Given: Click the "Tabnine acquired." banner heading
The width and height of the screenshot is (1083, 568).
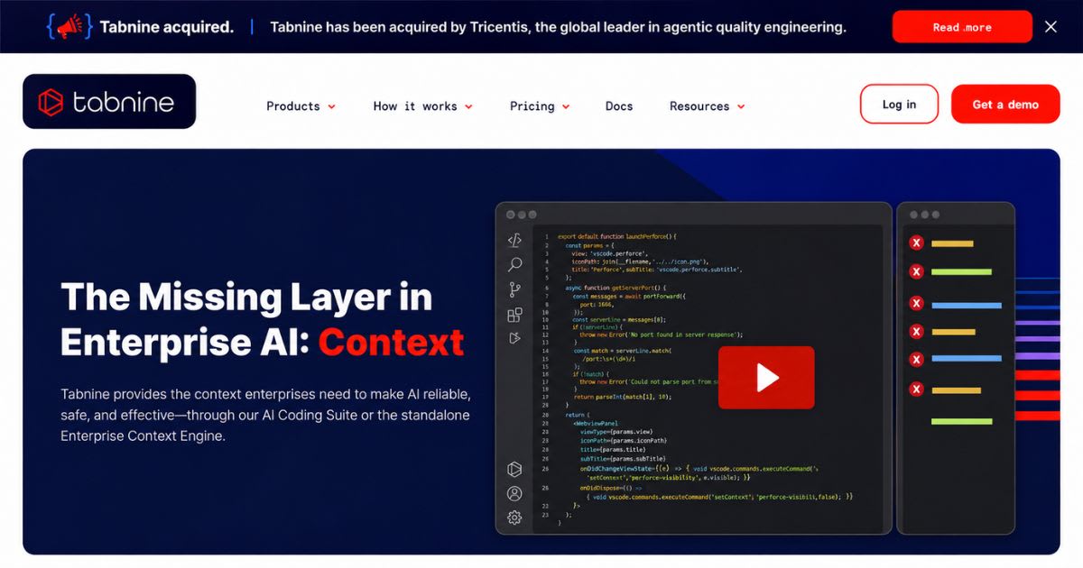Looking at the screenshot, I should 166,27.
